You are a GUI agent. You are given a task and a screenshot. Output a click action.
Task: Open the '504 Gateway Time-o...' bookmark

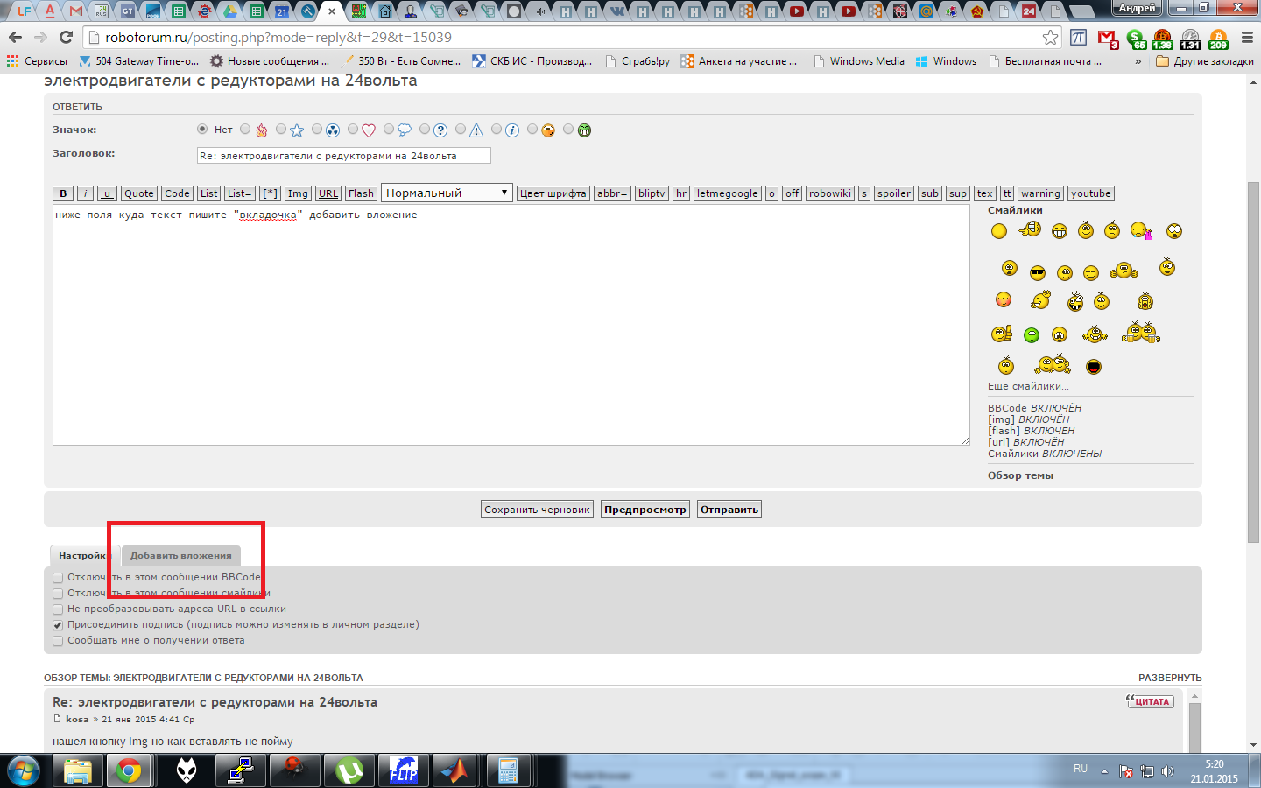(x=139, y=61)
